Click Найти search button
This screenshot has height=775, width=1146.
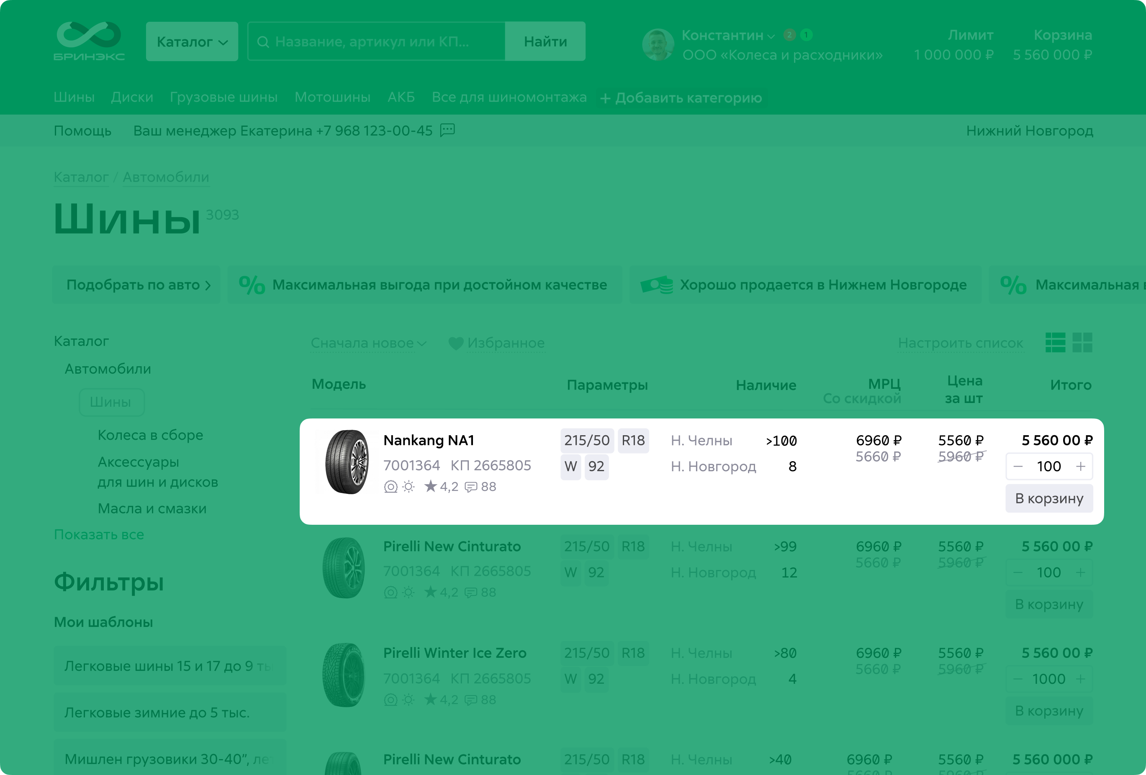click(545, 41)
